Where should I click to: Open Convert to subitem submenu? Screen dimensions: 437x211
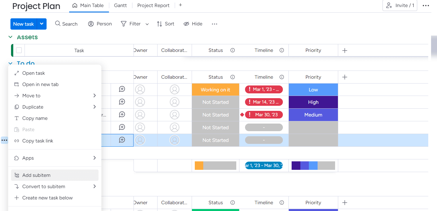point(55,186)
